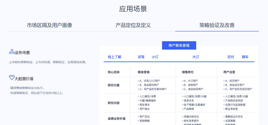Screen dimensions: 268x125
Task: Click the 线上了解 stage label
Action: tap(115, 57)
